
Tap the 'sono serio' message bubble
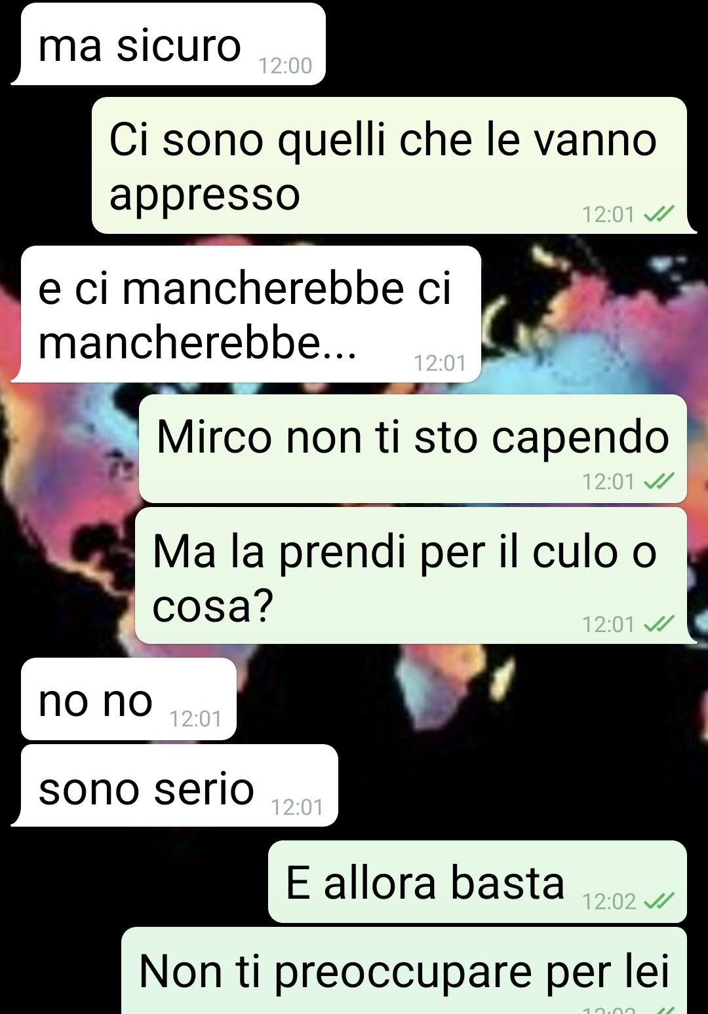click(x=175, y=785)
